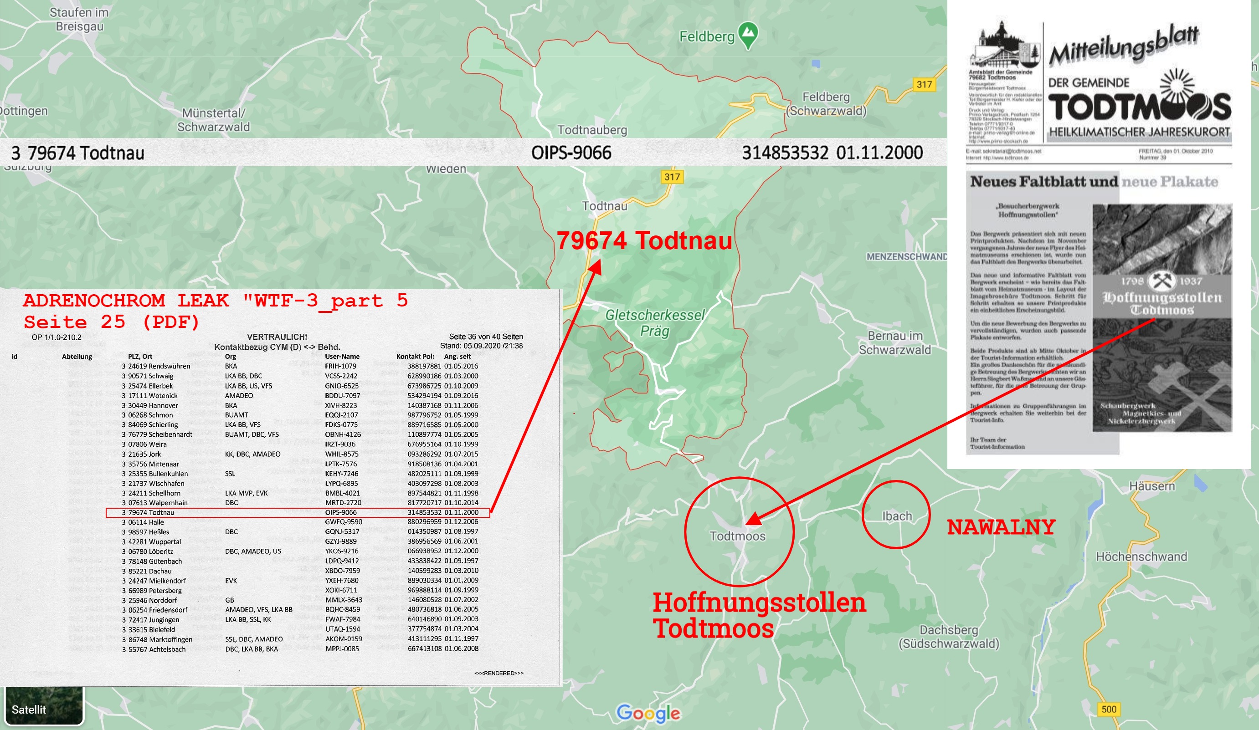Select the Todtnauberg map label
The image size is (1259, 730).
[x=592, y=130]
